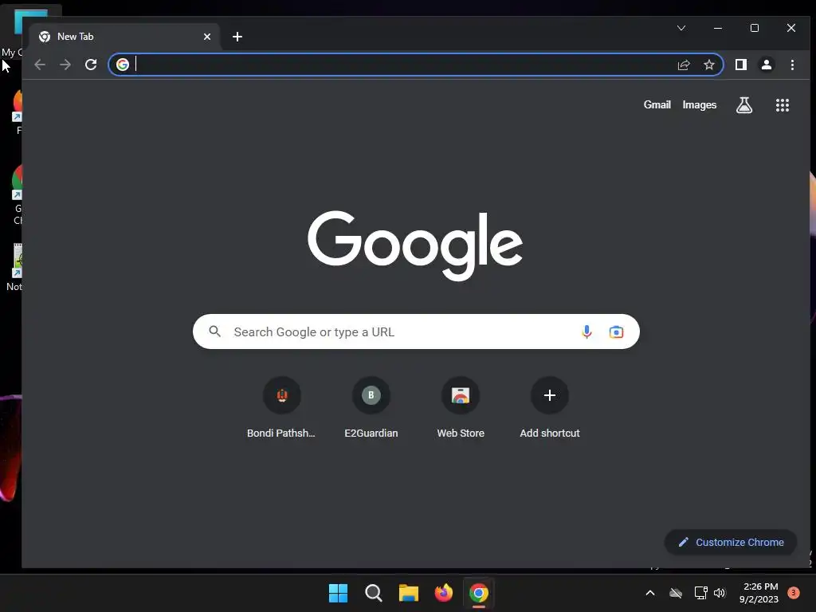Open the volume speaker tray icon
Viewport: 816px width, 612px height.
click(720, 593)
